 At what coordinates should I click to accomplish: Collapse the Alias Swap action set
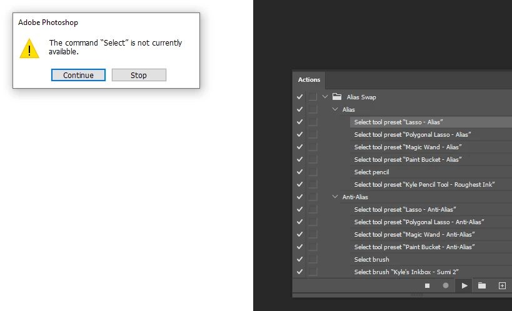coord(325,97)
